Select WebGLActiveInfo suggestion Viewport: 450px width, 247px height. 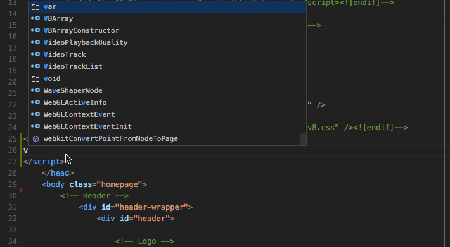(x=167, y=102)
